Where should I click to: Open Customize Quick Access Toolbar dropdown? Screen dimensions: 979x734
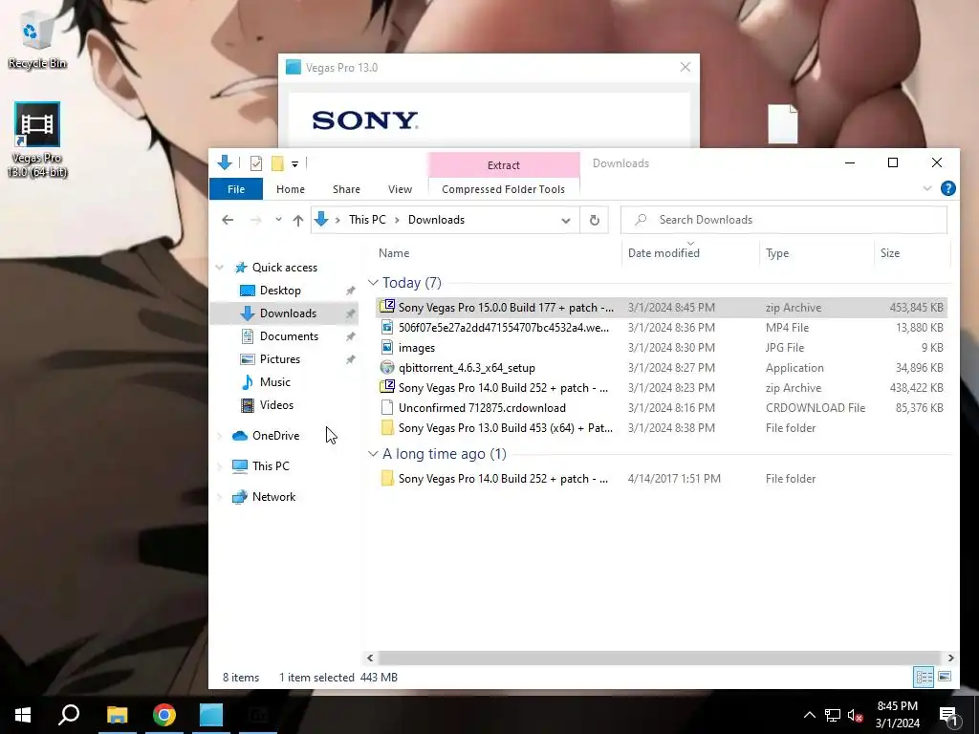294,164
